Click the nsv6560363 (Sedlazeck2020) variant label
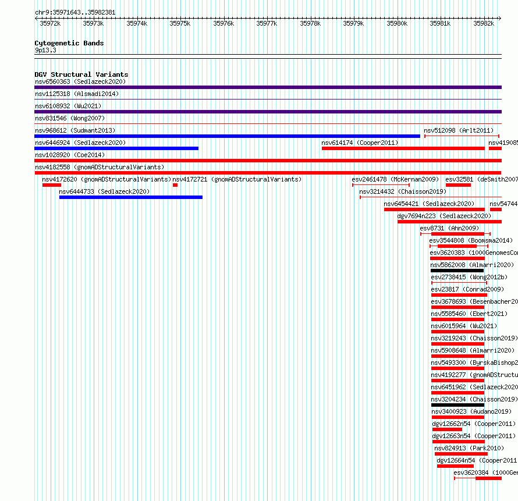The height and width of the screenshot is (501, 518). click(x=80, y=81)
